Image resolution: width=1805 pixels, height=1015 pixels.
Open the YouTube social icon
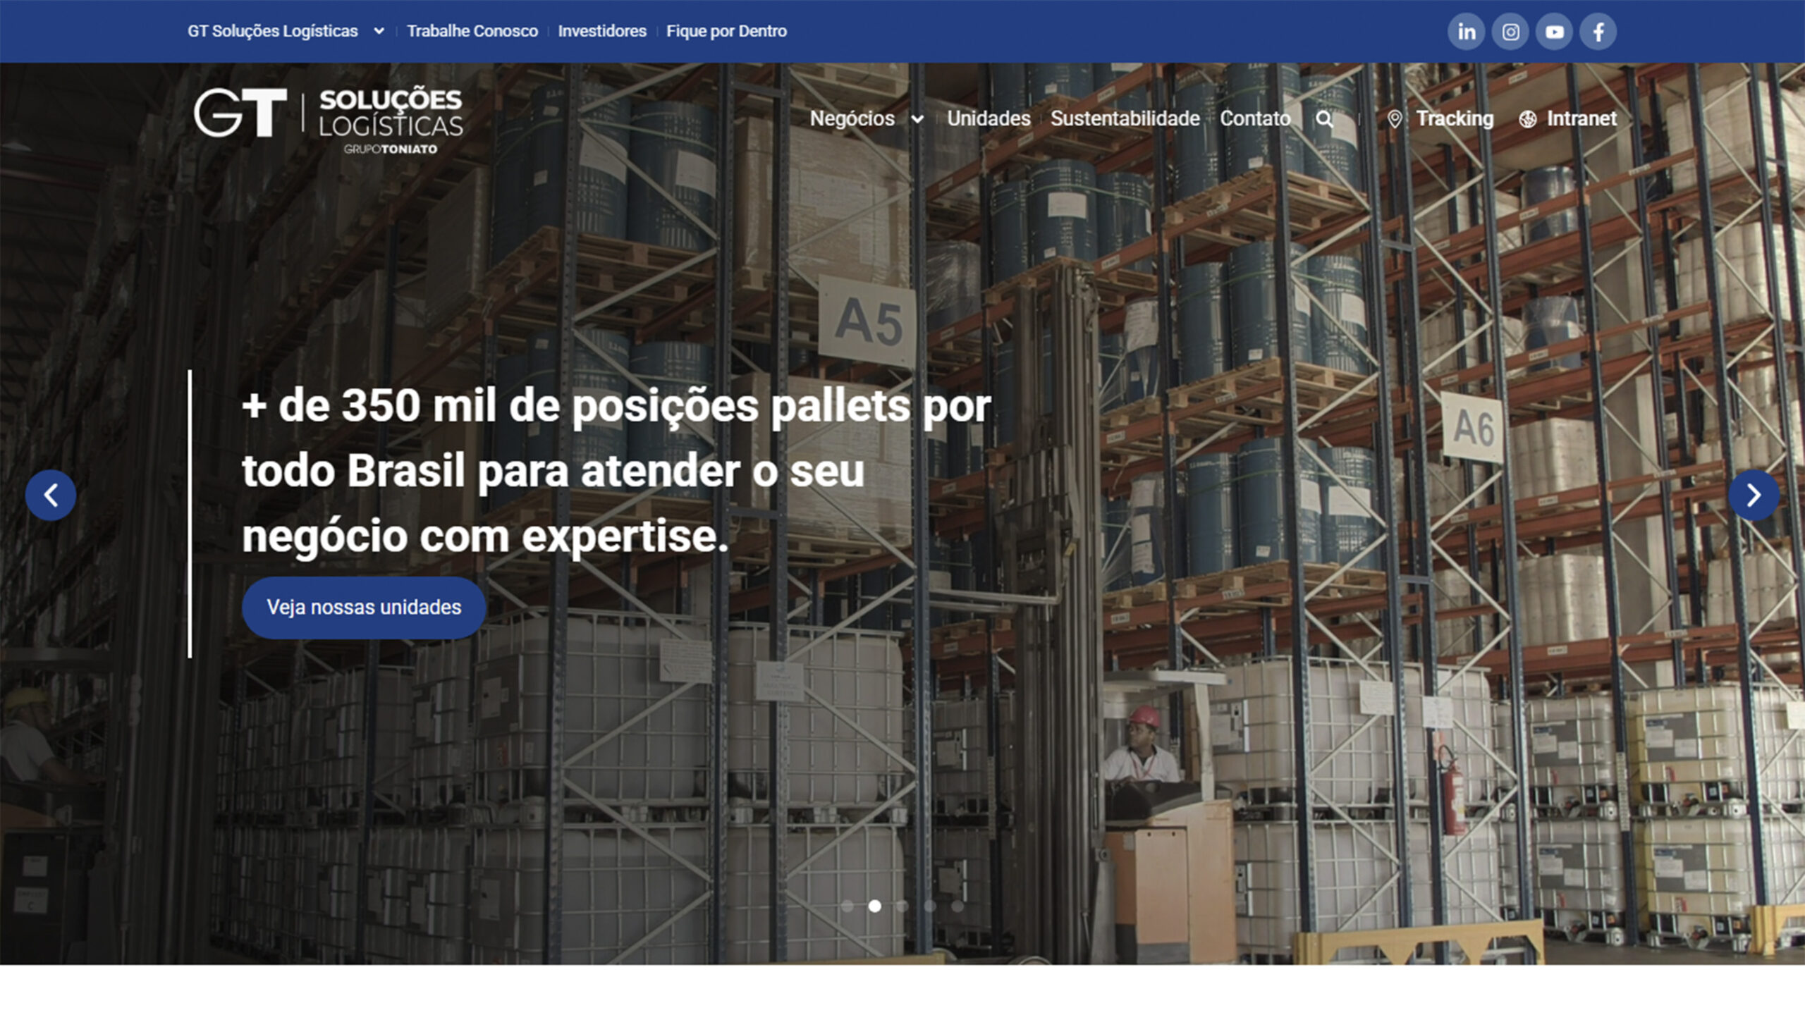click(x=1554, y=32)
